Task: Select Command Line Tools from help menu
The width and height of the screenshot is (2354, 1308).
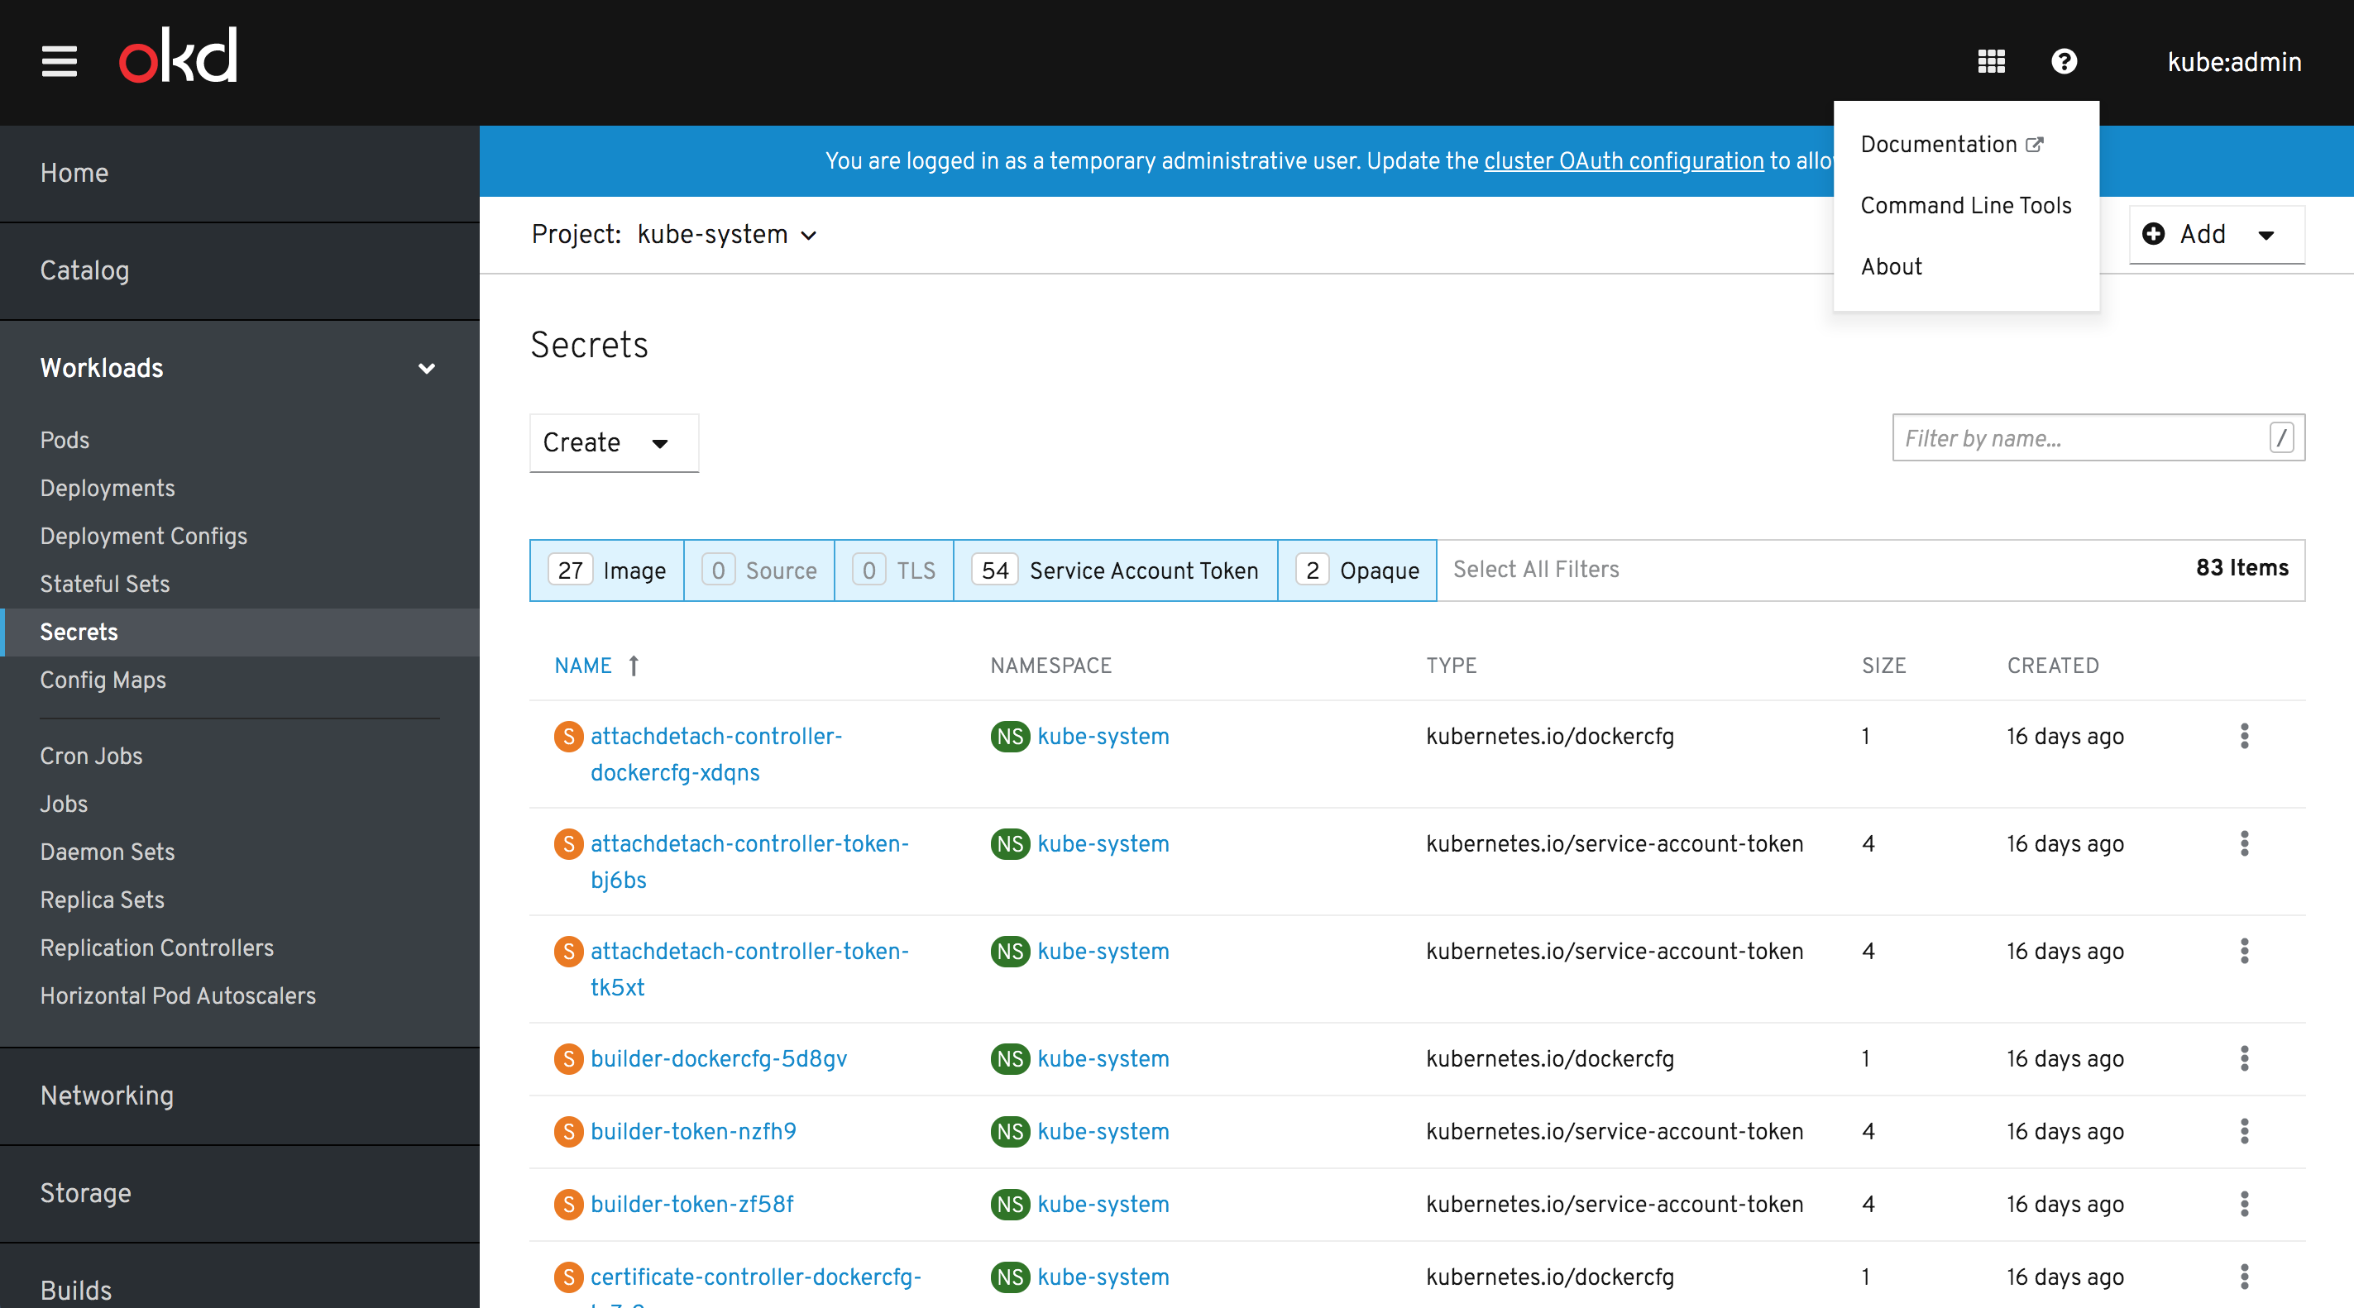Action: pos(1965,206)
